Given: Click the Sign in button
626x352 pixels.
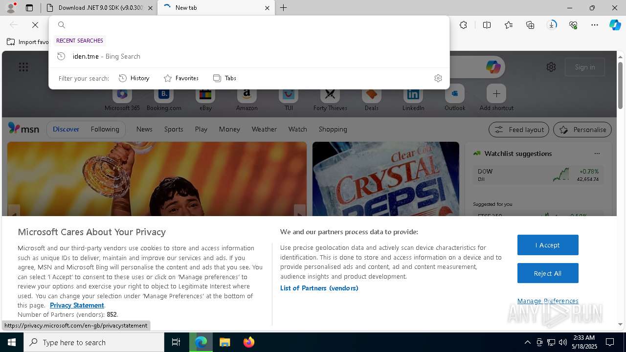Looking at the screenshot, I should coord(585,67).
